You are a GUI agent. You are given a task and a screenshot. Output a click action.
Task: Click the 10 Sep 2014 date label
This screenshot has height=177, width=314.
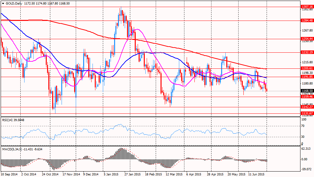[9, 174]
